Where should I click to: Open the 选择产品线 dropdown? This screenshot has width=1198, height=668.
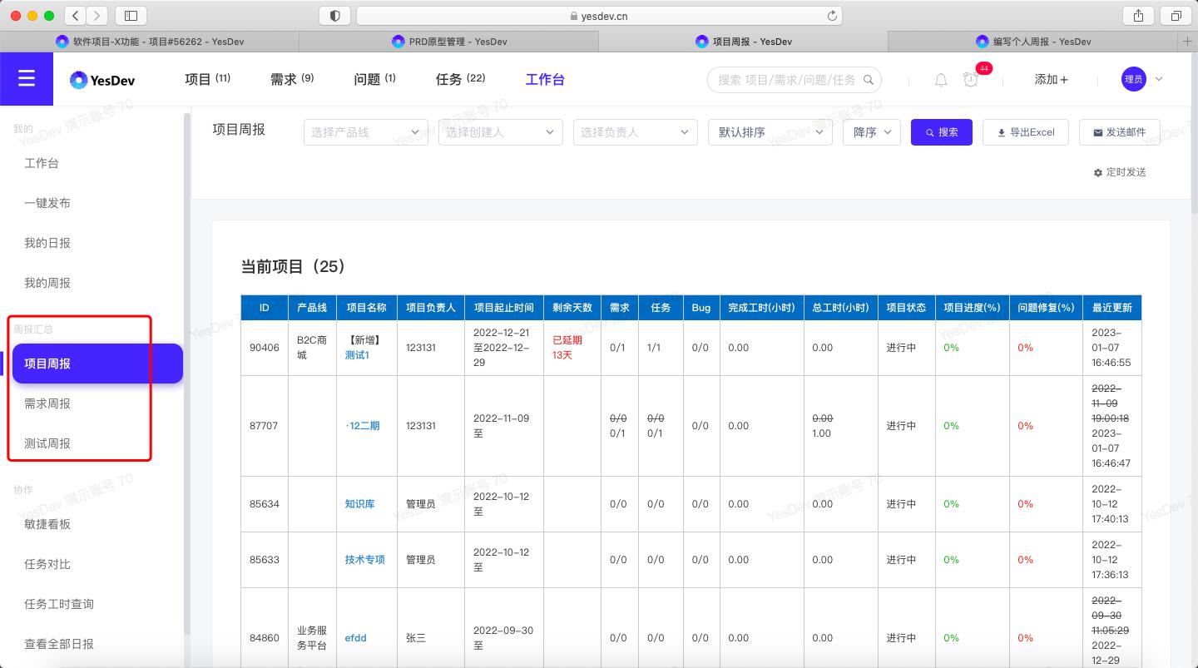[364, 131]
